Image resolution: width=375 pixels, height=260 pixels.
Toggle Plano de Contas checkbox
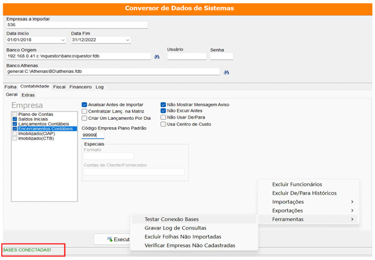(15, 115)
